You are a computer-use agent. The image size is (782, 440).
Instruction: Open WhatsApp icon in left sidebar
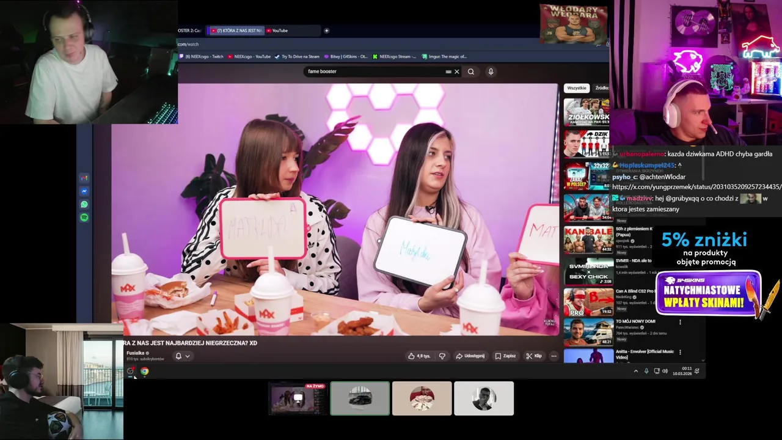(84, 204)
